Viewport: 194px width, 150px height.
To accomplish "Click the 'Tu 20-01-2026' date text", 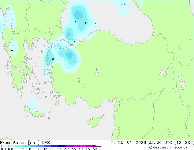I will coord(129,143).
